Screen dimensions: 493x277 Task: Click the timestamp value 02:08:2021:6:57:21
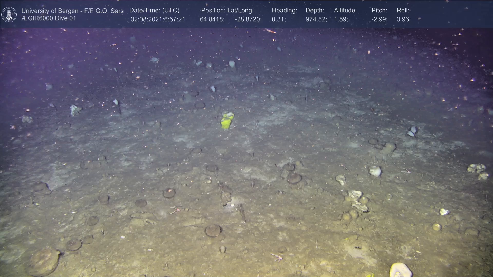pos(158,19)
